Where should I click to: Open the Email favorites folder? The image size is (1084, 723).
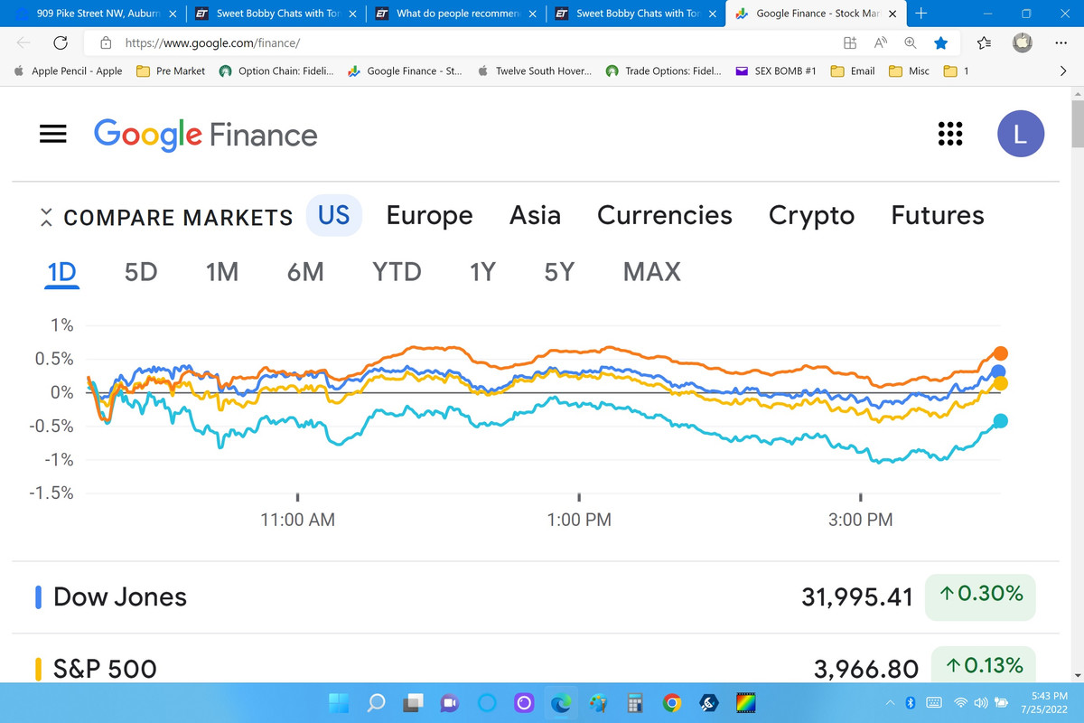coord(853,70)
